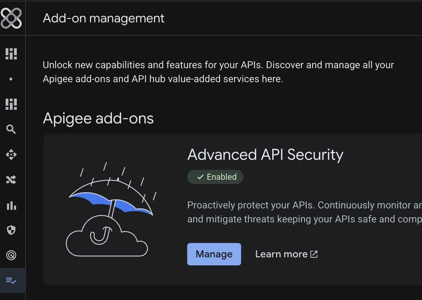Open the analytics bar chart icon
This screenshot has width=422, height=300.
(11, 206)
